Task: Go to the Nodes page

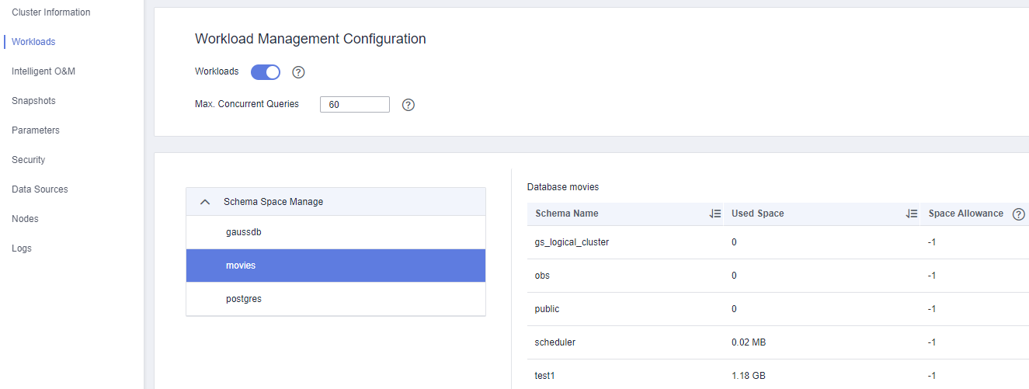Action: [25, 219]
